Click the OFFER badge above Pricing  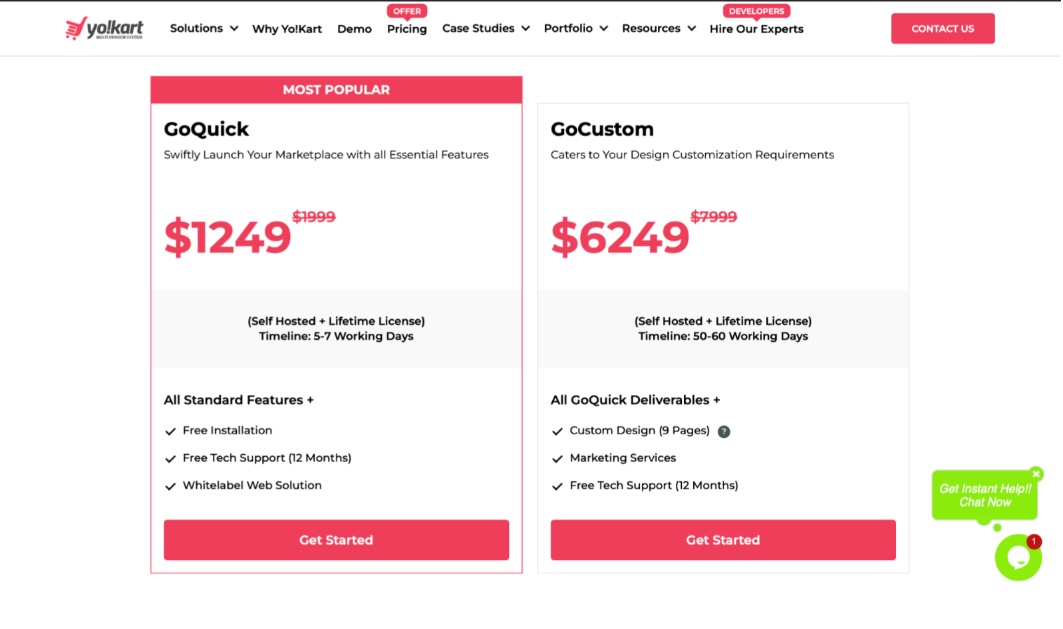click(x=406, y=11)
